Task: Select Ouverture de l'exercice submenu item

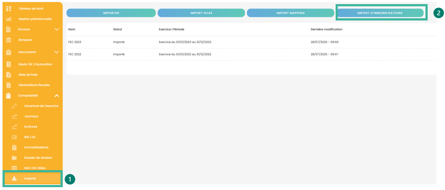Action: (x=41, y=106)
